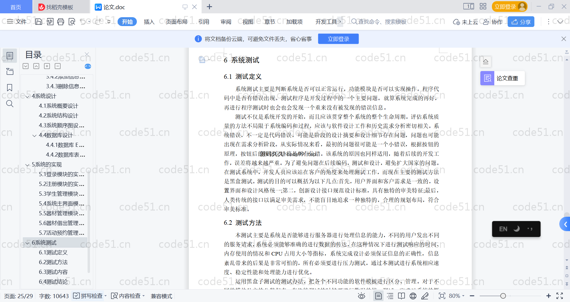Toggle the outline navigation pane icon

9,56
